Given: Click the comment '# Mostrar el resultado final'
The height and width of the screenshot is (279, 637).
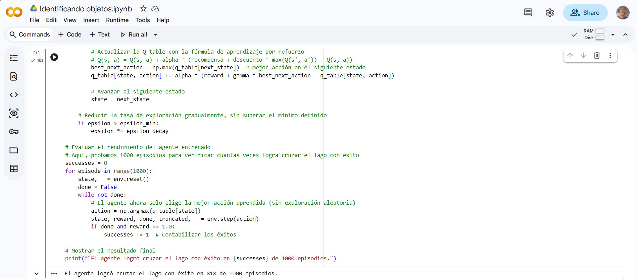Looking at the screenshot, I should 110,251.
